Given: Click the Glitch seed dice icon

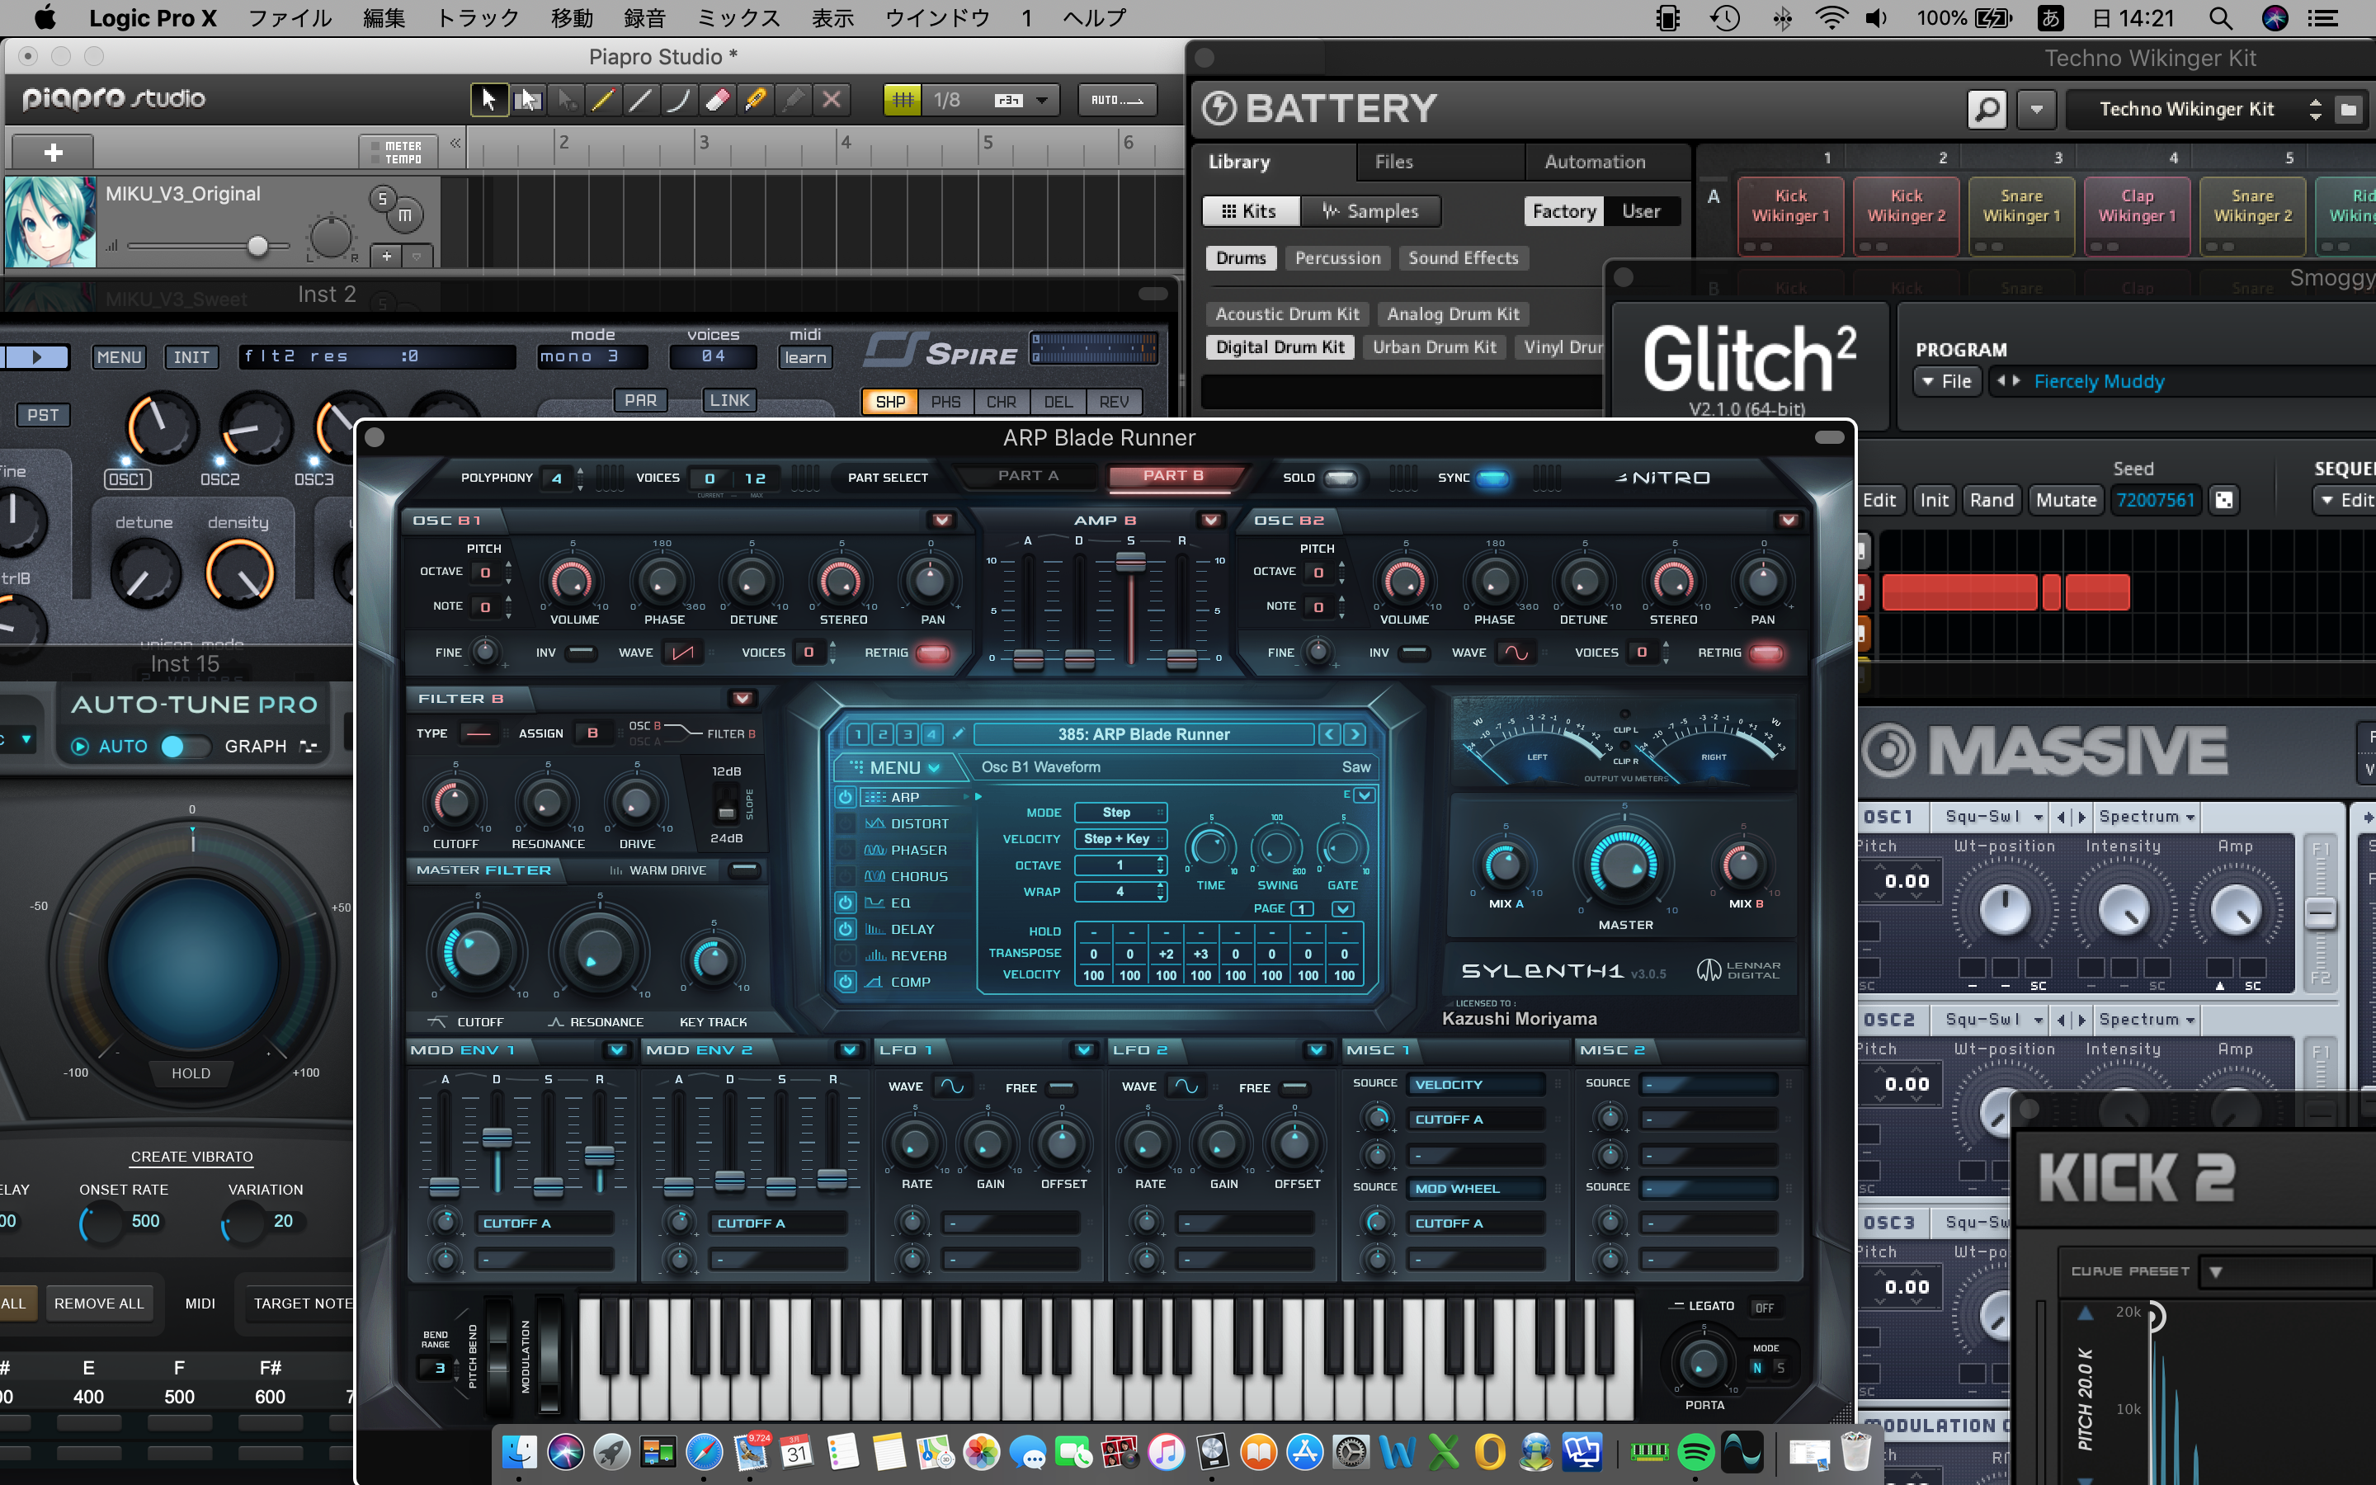Looking at the screenshot, I should (2224, 500).
